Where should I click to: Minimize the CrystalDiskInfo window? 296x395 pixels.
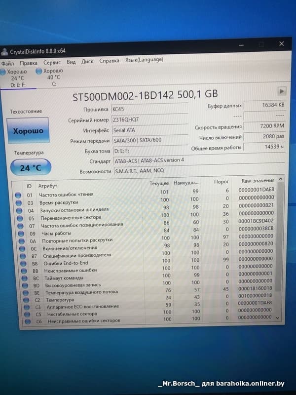click(x=241, y=45)
